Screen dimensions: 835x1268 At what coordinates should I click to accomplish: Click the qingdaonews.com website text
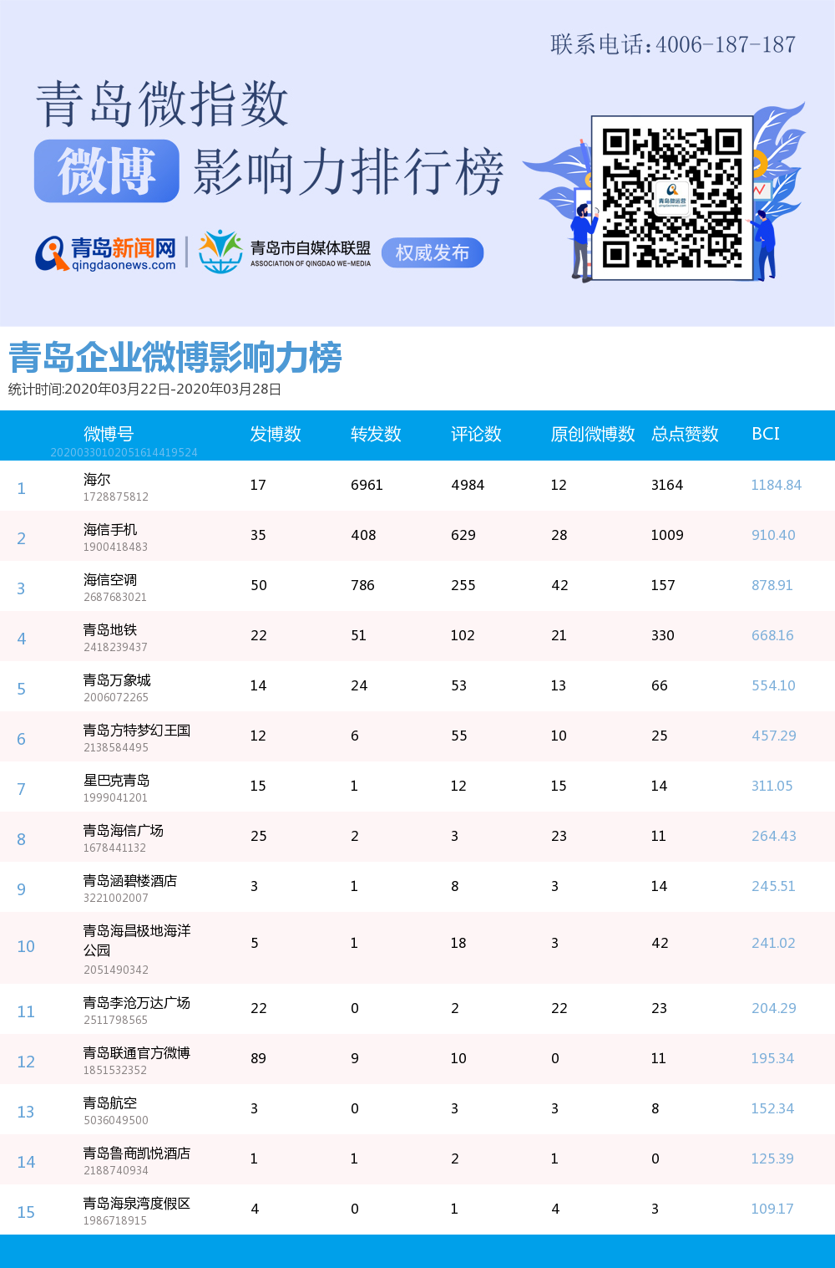coord(124,266)
